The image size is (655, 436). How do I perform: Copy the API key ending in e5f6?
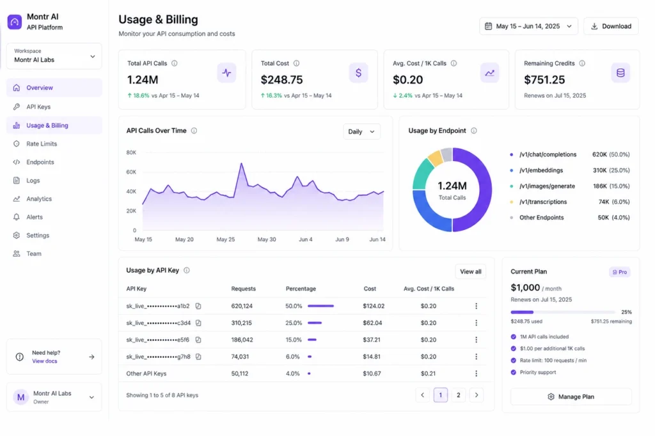pos(198,340)
